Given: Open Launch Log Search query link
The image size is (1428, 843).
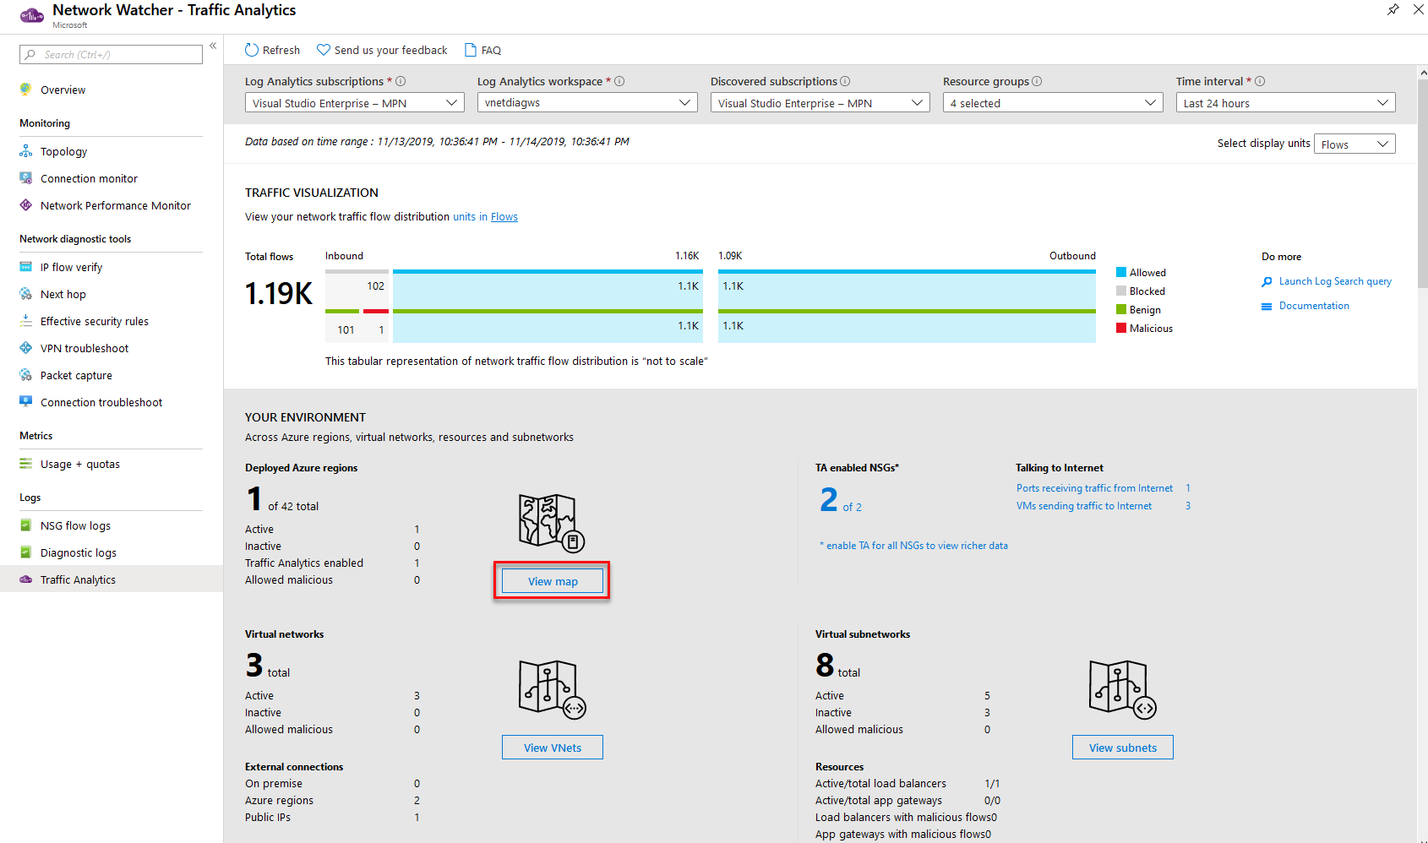Looking at the screenshot, I should 1335,281.
